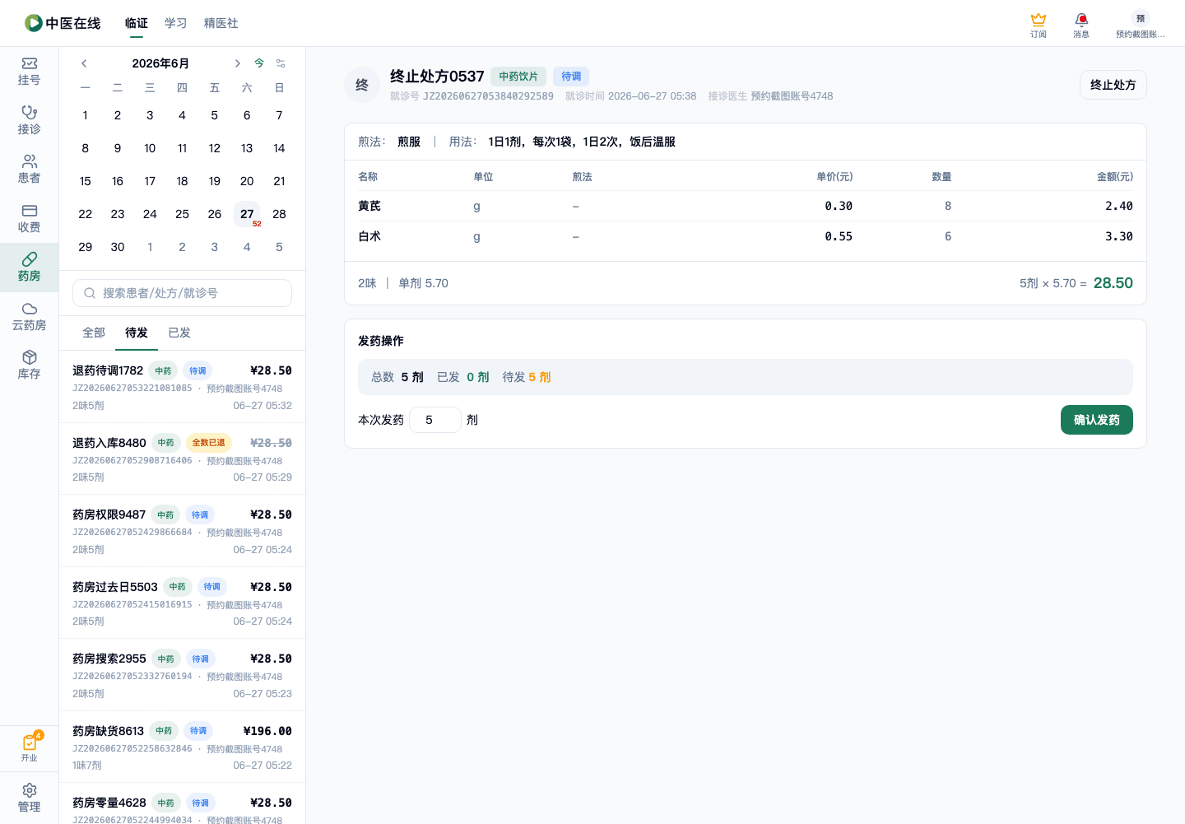Viewport: 1185px width, 824px height.
Task: Open the 收费 billing sidebar icon
Action: click(29, 218)
